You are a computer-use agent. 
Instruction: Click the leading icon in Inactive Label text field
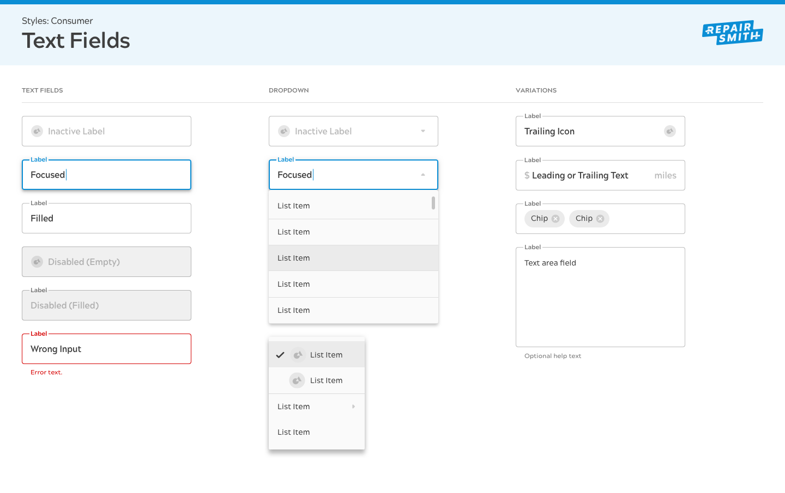37,131
